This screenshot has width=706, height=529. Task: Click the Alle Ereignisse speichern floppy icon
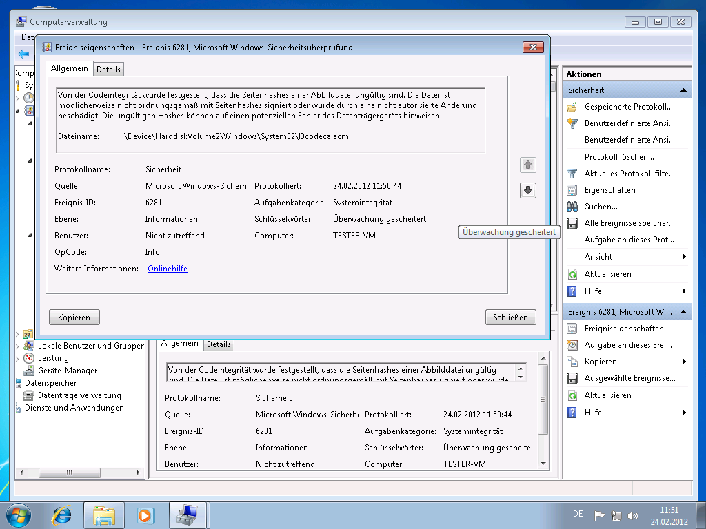(x=572, y=223)
